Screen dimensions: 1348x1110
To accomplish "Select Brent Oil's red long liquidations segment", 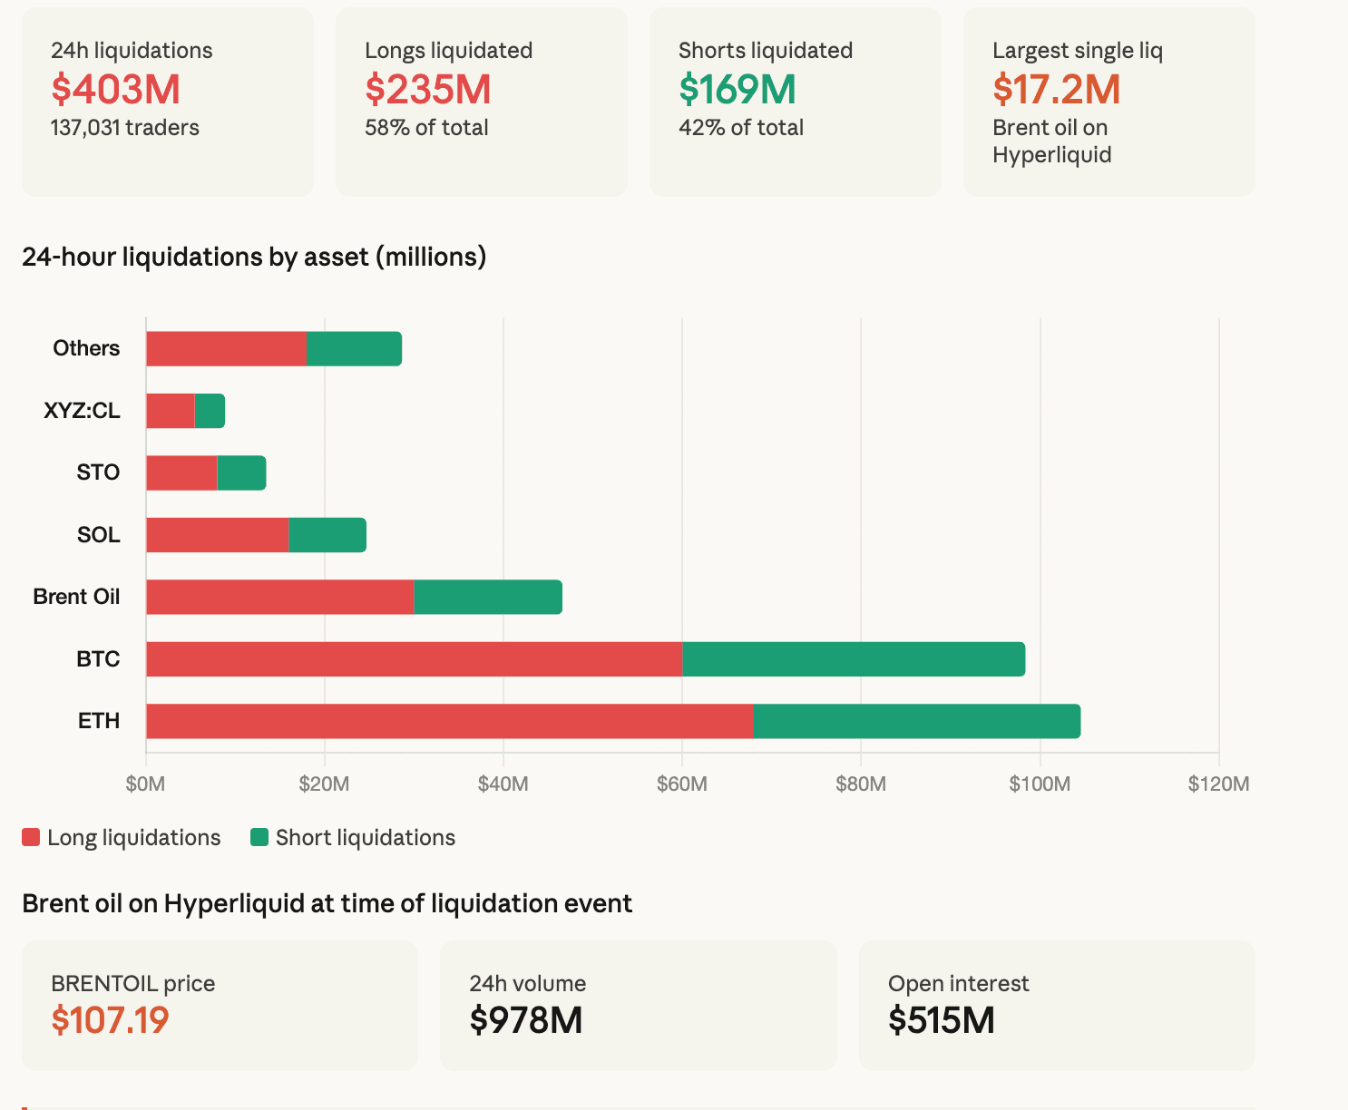I will point(279,597).
